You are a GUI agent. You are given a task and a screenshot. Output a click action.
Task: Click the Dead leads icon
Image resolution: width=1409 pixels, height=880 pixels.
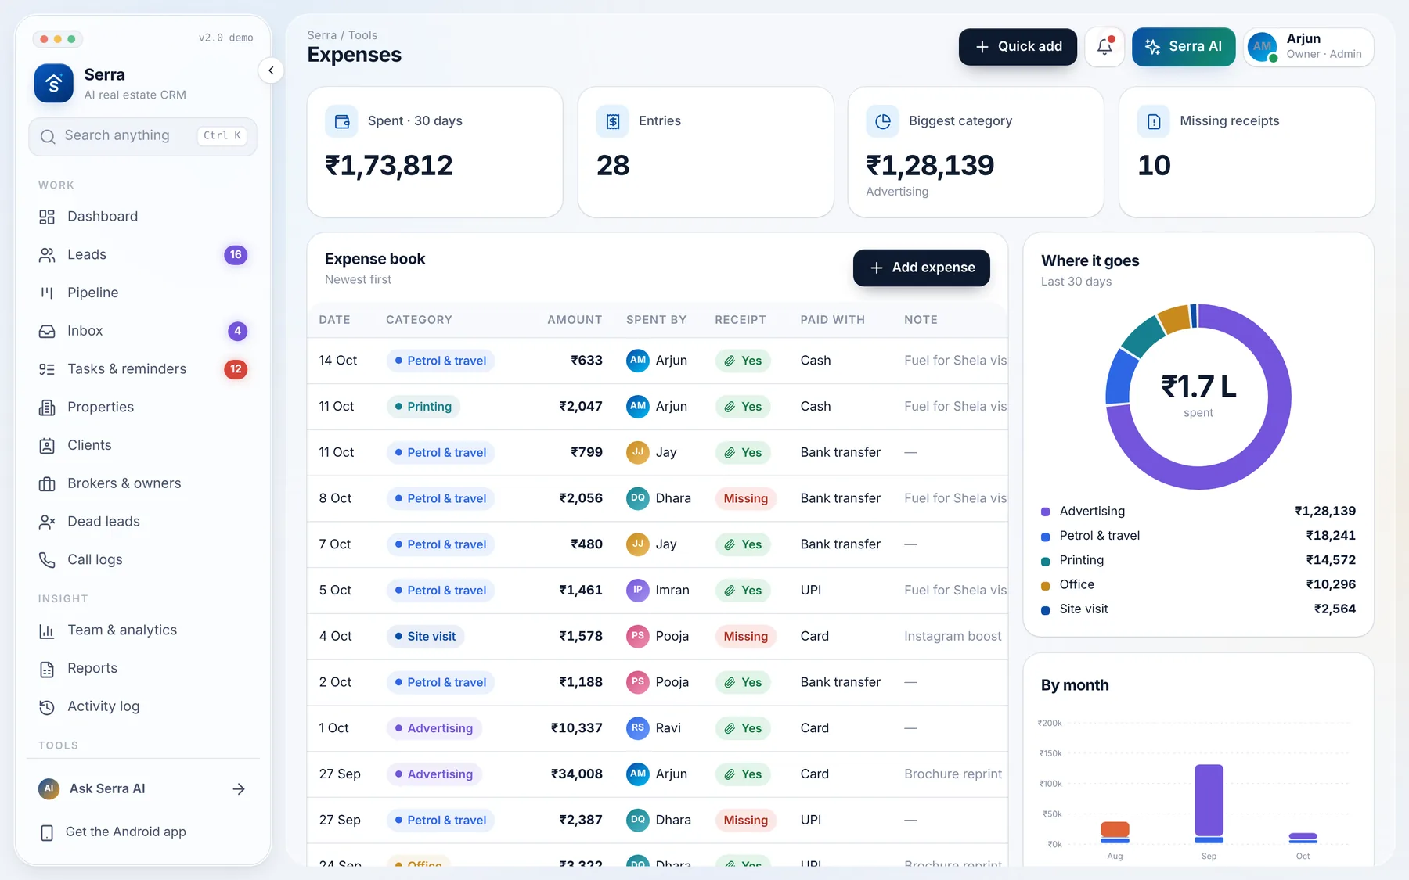click(47, 522)
